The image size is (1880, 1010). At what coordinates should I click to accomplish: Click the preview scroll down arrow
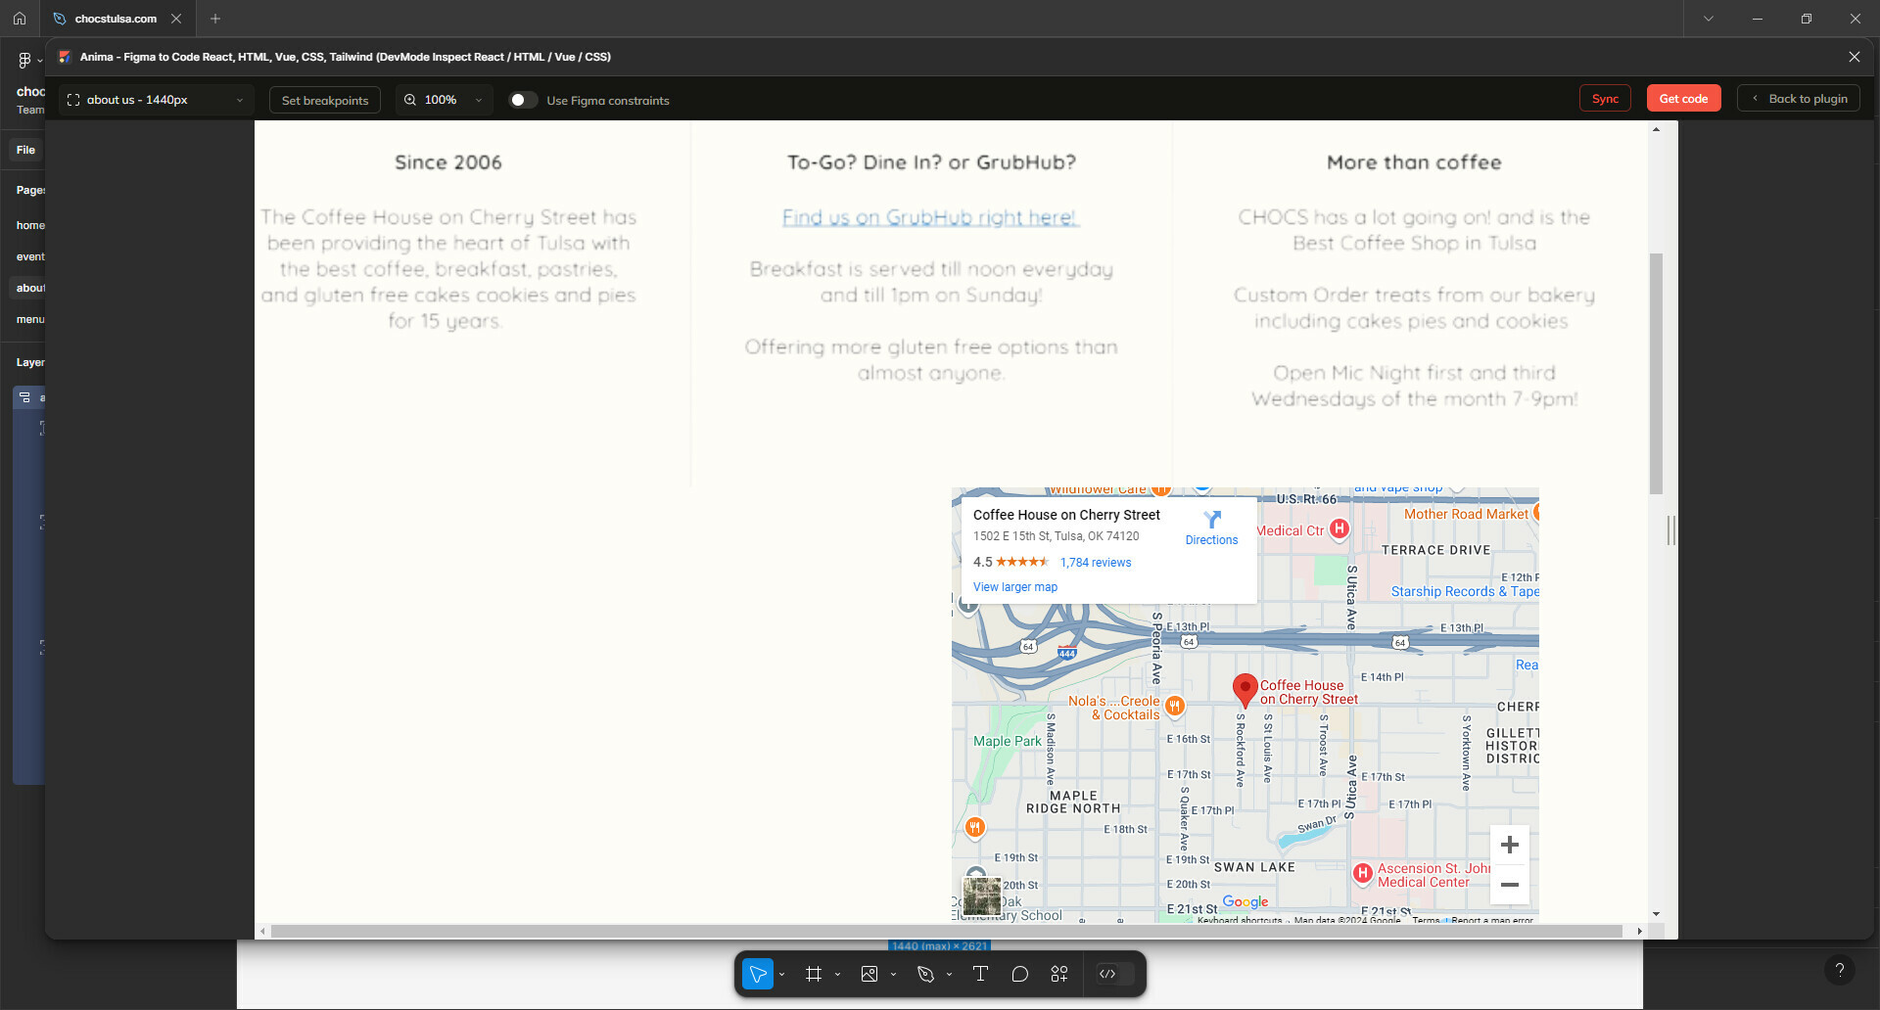click(1656, 914)
